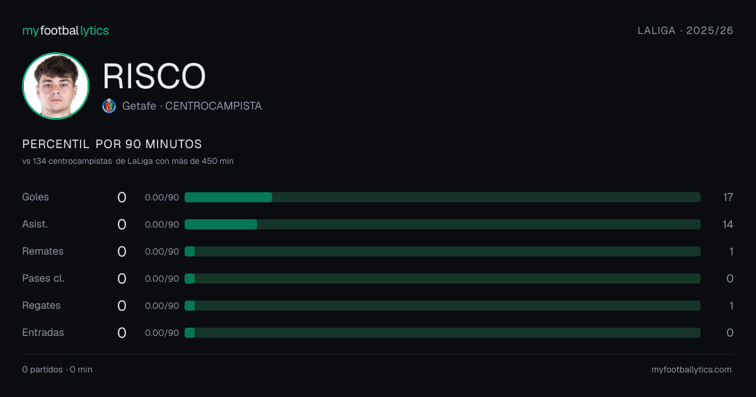Click the CENTROCAMPISTA position label

pyautogui.click(x=214, y=106)
